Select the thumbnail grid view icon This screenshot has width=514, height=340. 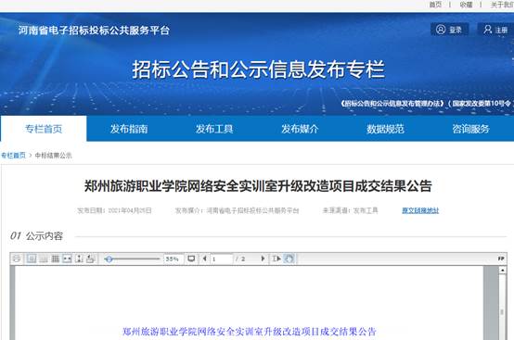pos(55,258)
